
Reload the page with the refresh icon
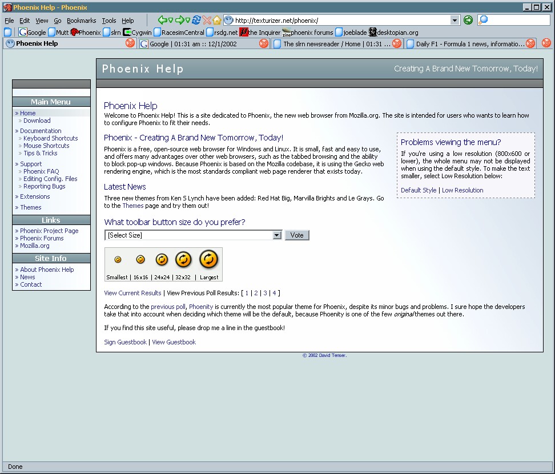[x=196, y=20]
